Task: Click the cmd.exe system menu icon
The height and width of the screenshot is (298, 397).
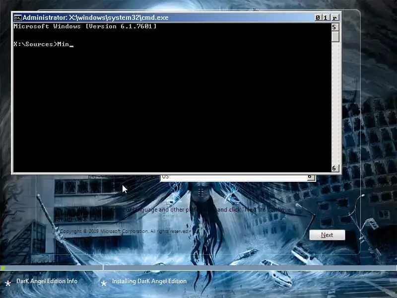Action: coord(18,18)
